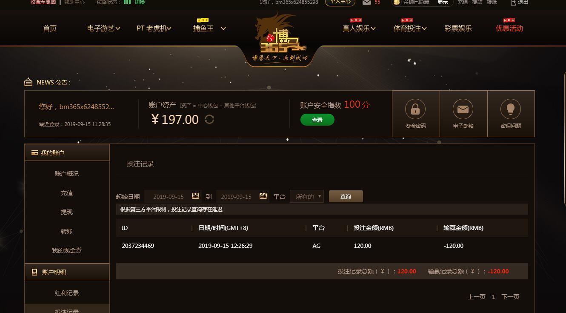Expand the 平台 所有的 dropdown
The image size is (566, 313).
pyautogui.click(x=307, y=196)
